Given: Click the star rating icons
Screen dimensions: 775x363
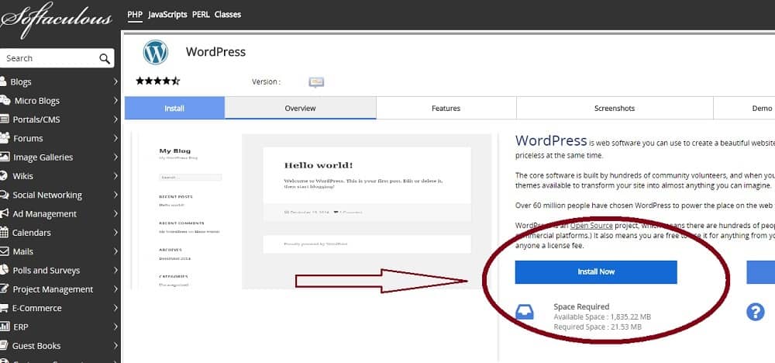Looking at the screenshot, I should click(158, 81).
